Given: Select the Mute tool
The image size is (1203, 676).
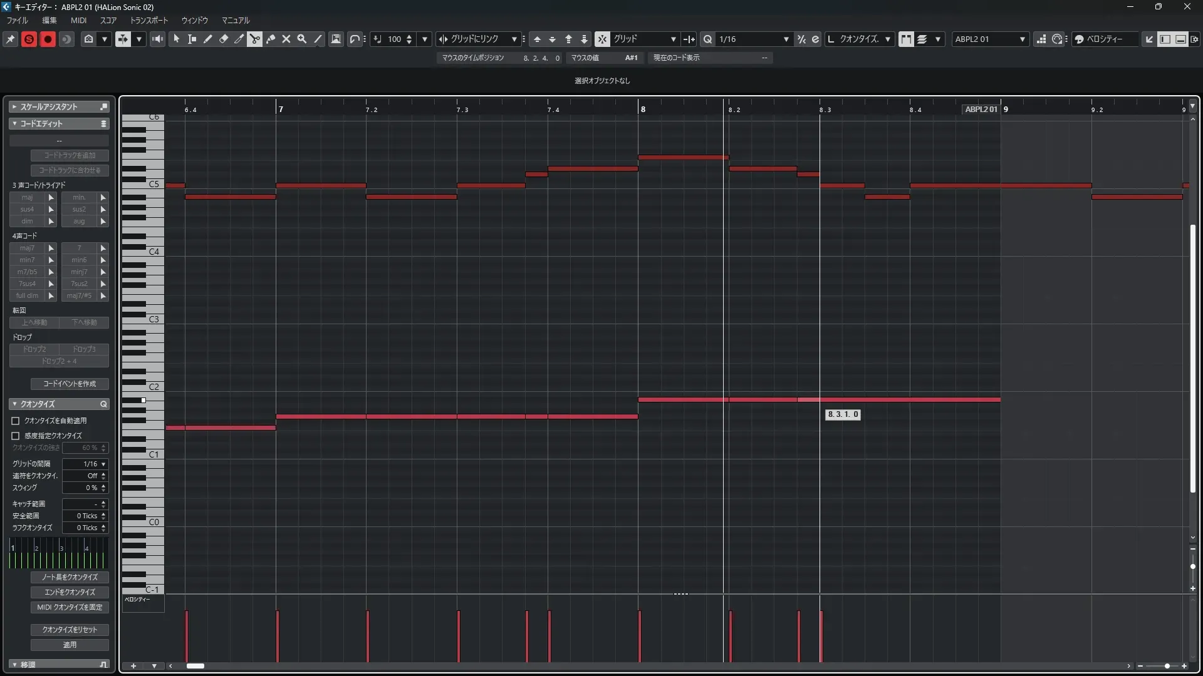Looking at the screenshot, I should [286, 39].
